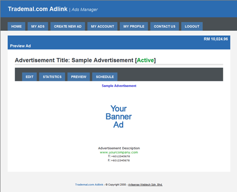237x192 pixels.
Task: View STATISTICS for Sample Advertisement
Action: coord(52,77)
